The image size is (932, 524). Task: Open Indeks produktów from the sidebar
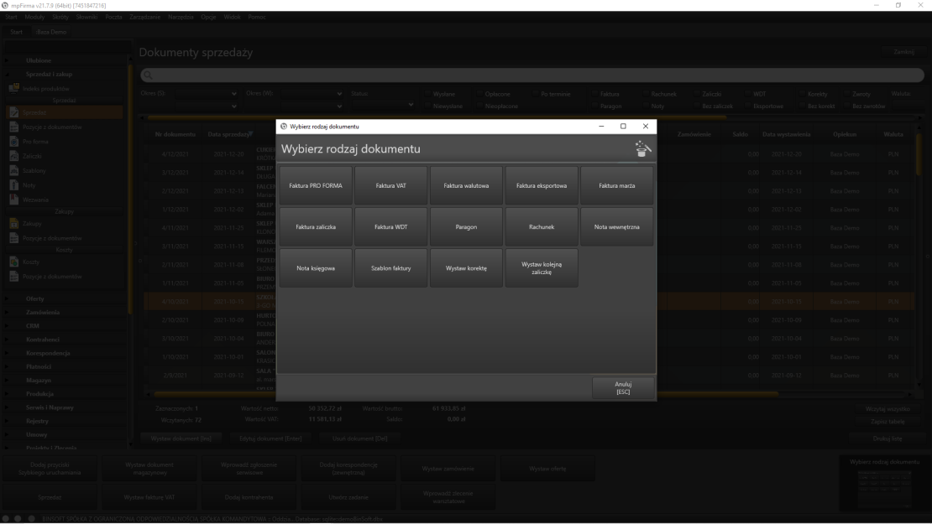coord(51,88)
